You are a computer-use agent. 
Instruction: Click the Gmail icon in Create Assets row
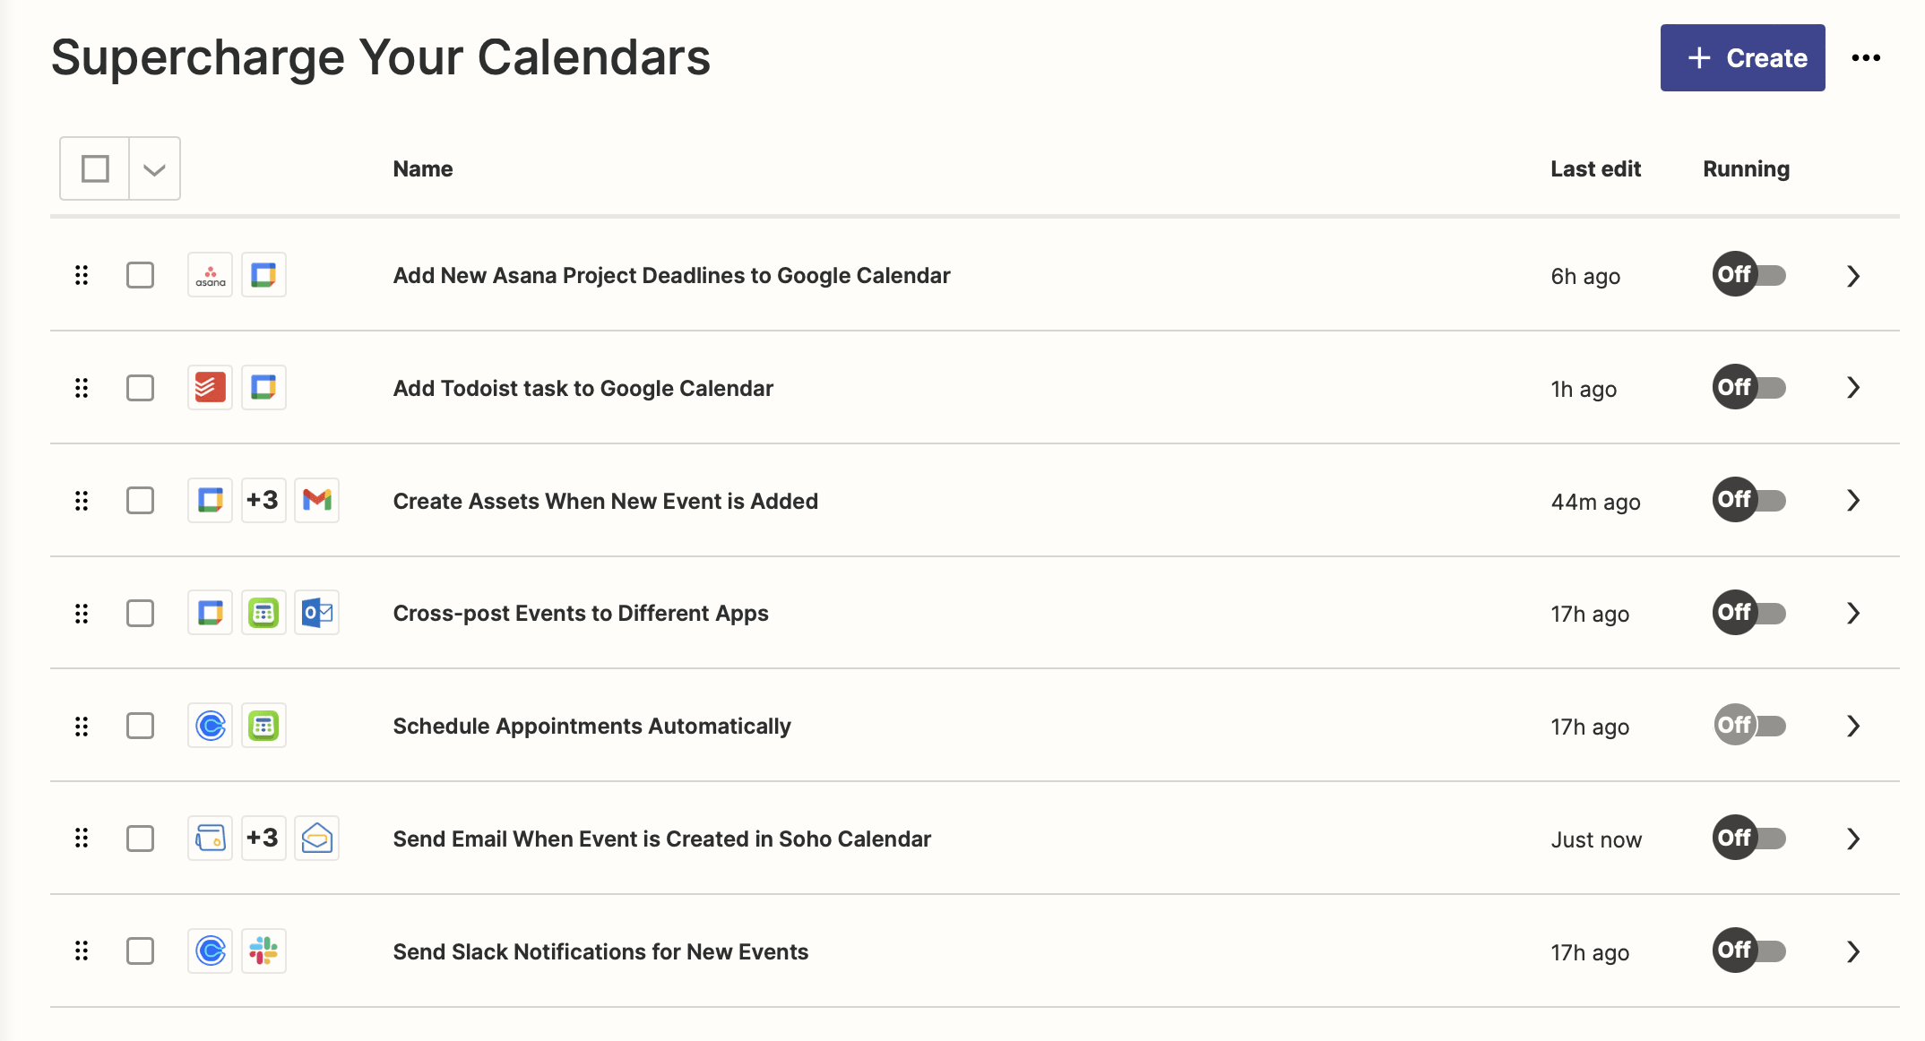click(317, 500)
